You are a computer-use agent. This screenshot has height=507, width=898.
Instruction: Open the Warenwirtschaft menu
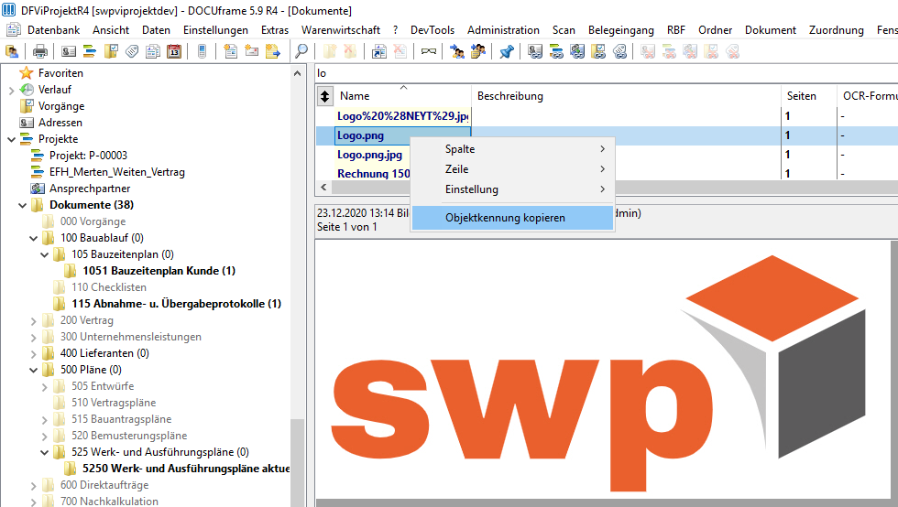tap(341, 30)
